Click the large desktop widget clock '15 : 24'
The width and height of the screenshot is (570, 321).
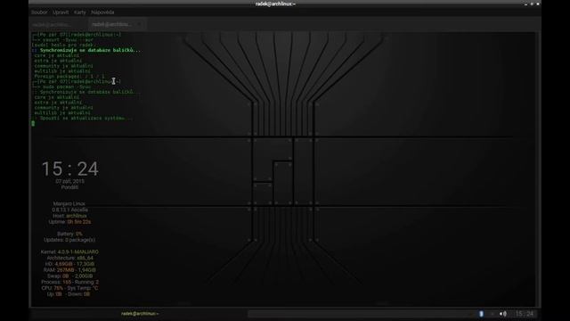(x=69, y=169)
